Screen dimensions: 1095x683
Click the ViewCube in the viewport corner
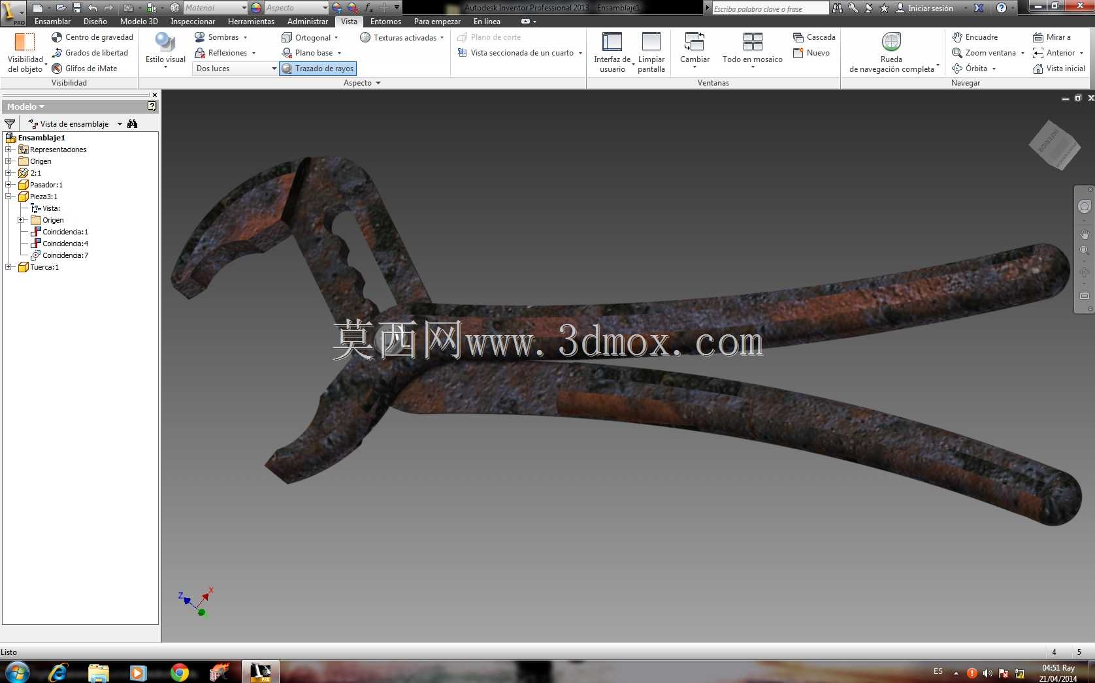click(1054, 146)
